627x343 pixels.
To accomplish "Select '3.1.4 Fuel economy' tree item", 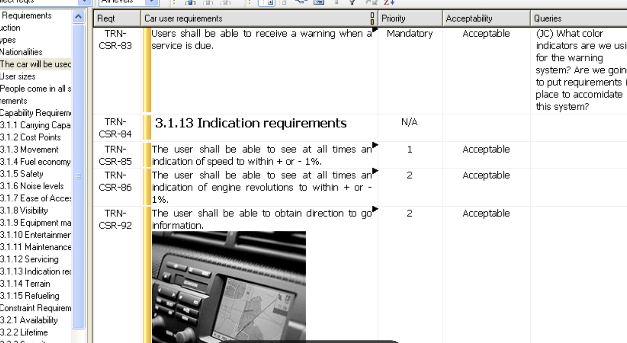I will 35,162.
